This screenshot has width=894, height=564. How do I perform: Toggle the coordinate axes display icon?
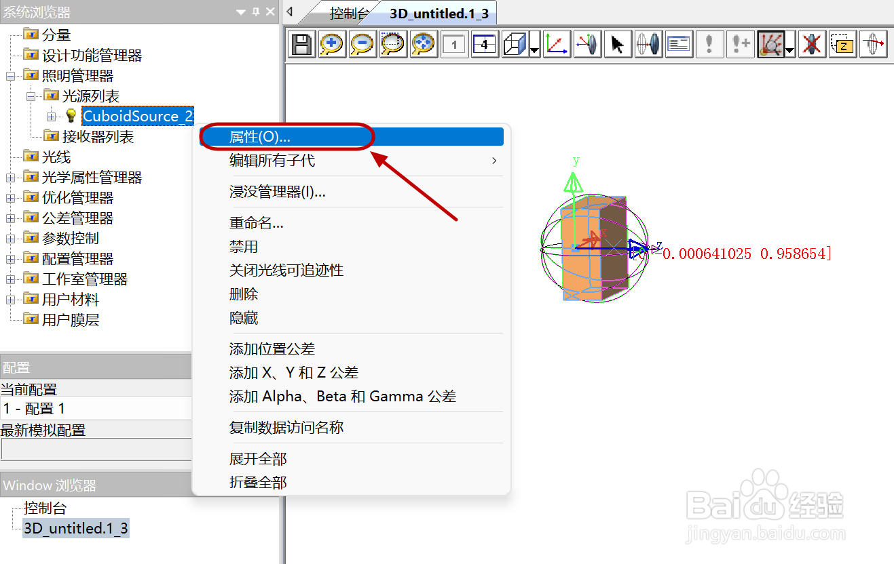pyautogui.click(x=557, y=43)
